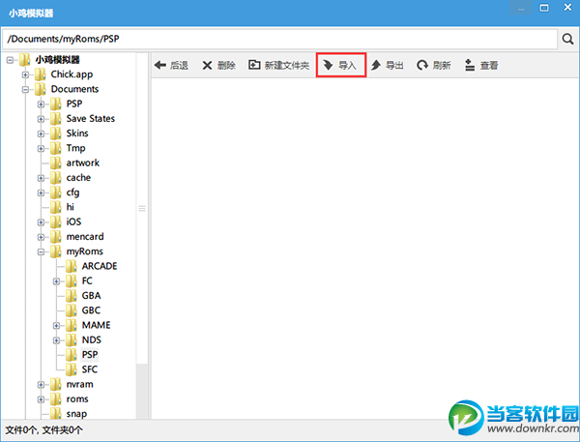The image size is (580, 442).
Task: Click the splitter grip between panels
Action: pyautogui.click(x=142, y=208)
